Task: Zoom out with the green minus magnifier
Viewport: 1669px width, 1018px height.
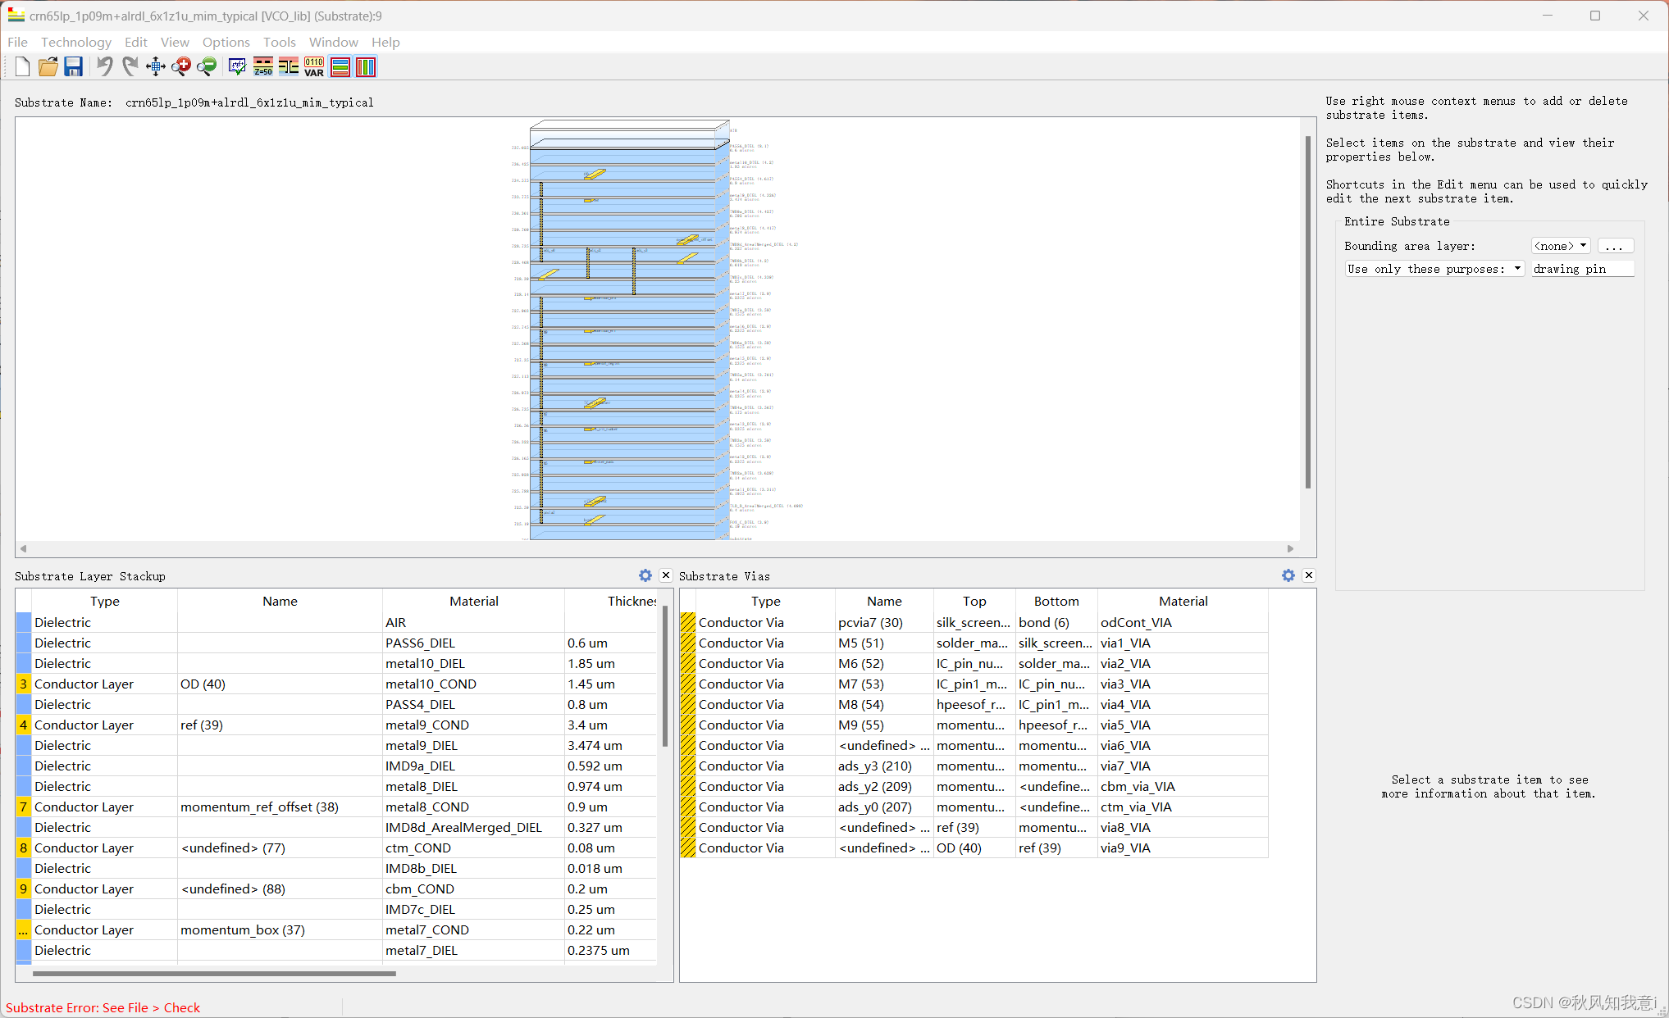Action: (x=207, y=67)
